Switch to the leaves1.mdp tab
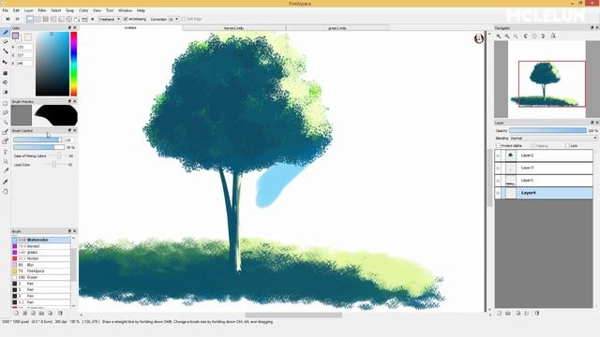The width and height of the screenshot is (600, 337). tap(233, 28)
